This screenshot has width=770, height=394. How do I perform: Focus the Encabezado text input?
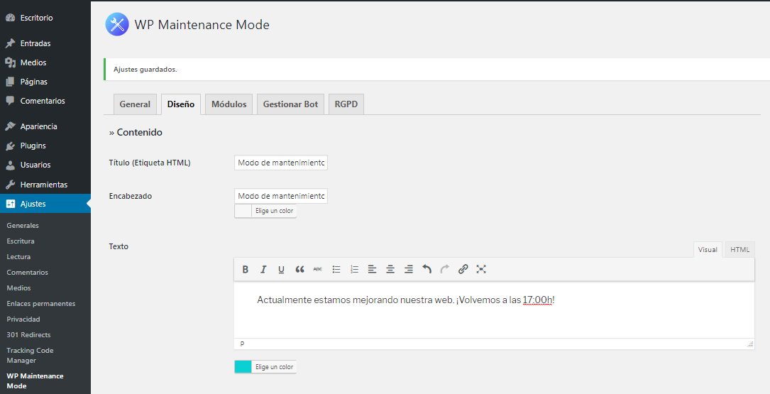281,196
